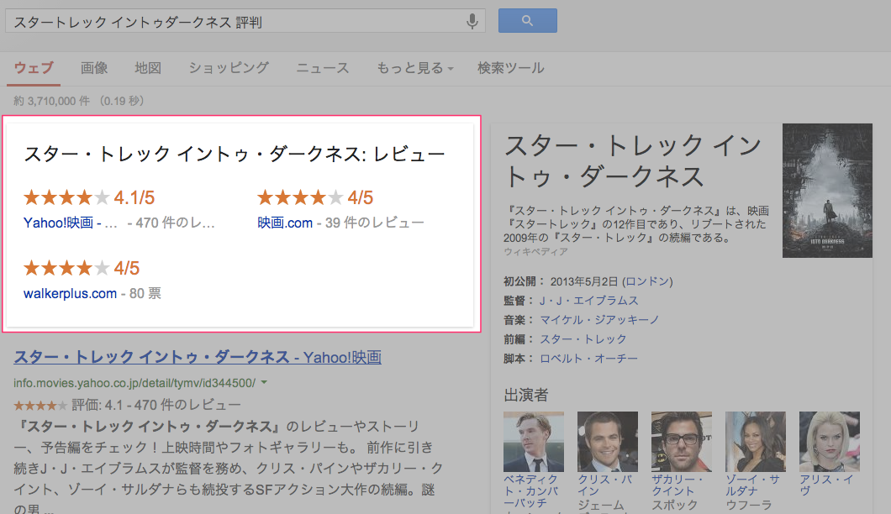The image size is (891, 514).
Task: Click the ベネディクト・カンバーバッチ cast photo
Action: tap(534, 441)
